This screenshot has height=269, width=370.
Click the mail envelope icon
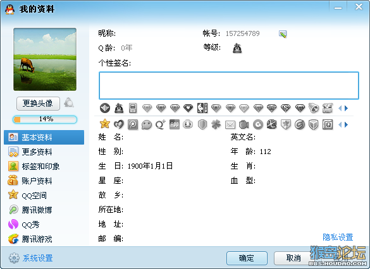pyautogui.click(x=230, y=125)
